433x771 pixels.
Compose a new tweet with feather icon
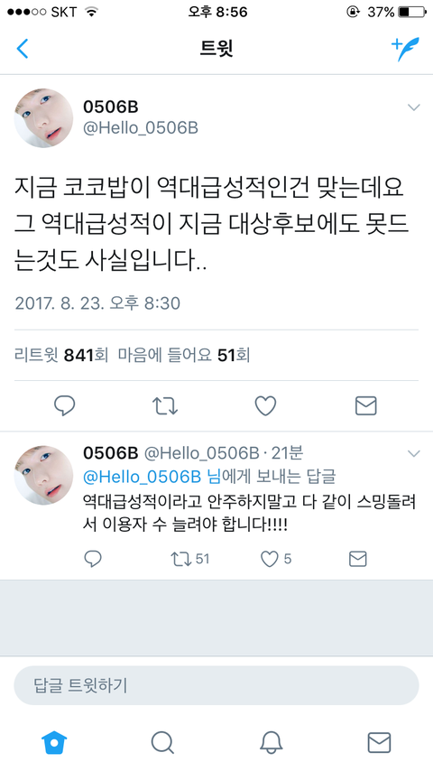[405, 49]
